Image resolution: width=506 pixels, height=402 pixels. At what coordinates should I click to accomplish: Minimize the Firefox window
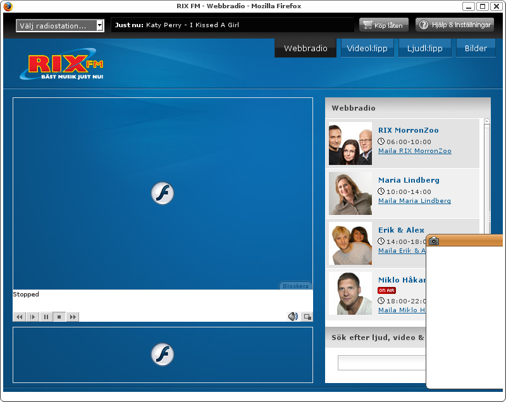coord(468,6)
